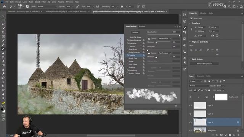244x137 pixels.
Task: Open the brush Opacity dropdown arrow
Action: click(73, 7)
